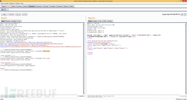Click the Target http://192.168.200.115 label
This screenshot has width=187, height=100.
171,14
